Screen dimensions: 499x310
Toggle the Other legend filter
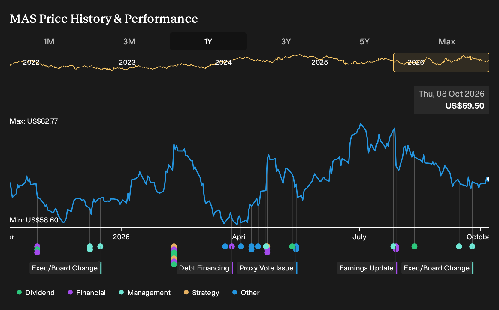[x=246, y=292]
